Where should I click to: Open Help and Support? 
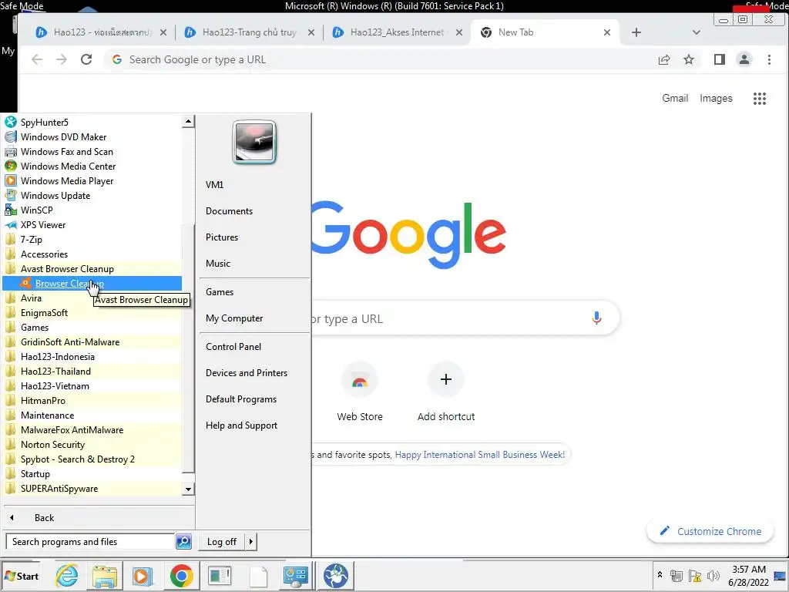tap(241, 425)
